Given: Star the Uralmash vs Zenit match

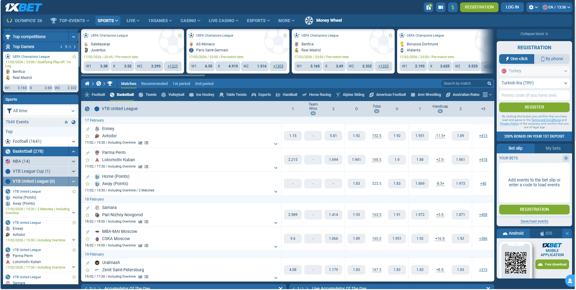Looking at the screenshot, I should coord(87,270).
